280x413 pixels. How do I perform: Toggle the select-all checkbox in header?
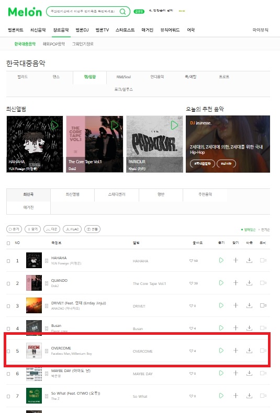click(x=8, y=243)
